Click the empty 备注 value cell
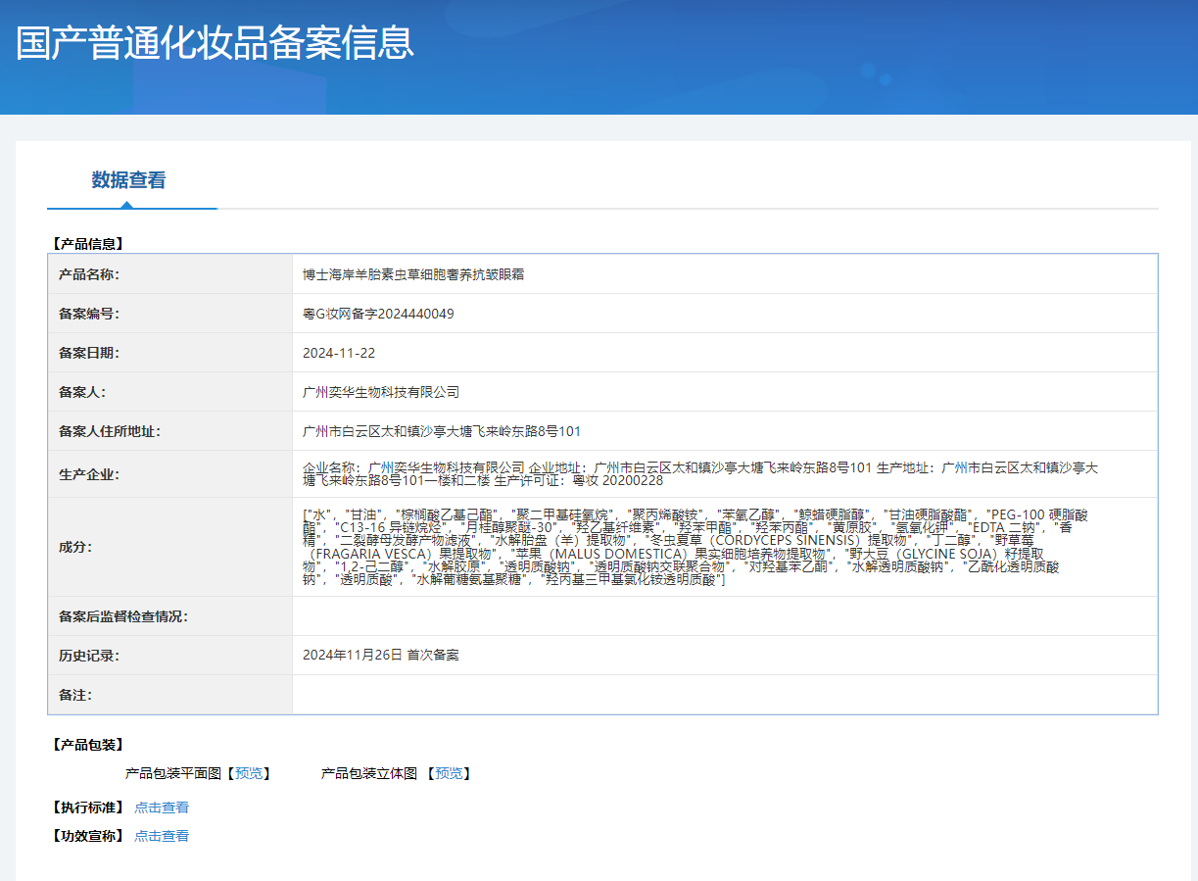This screenshot has height=881, width=1198. (724, 695)
